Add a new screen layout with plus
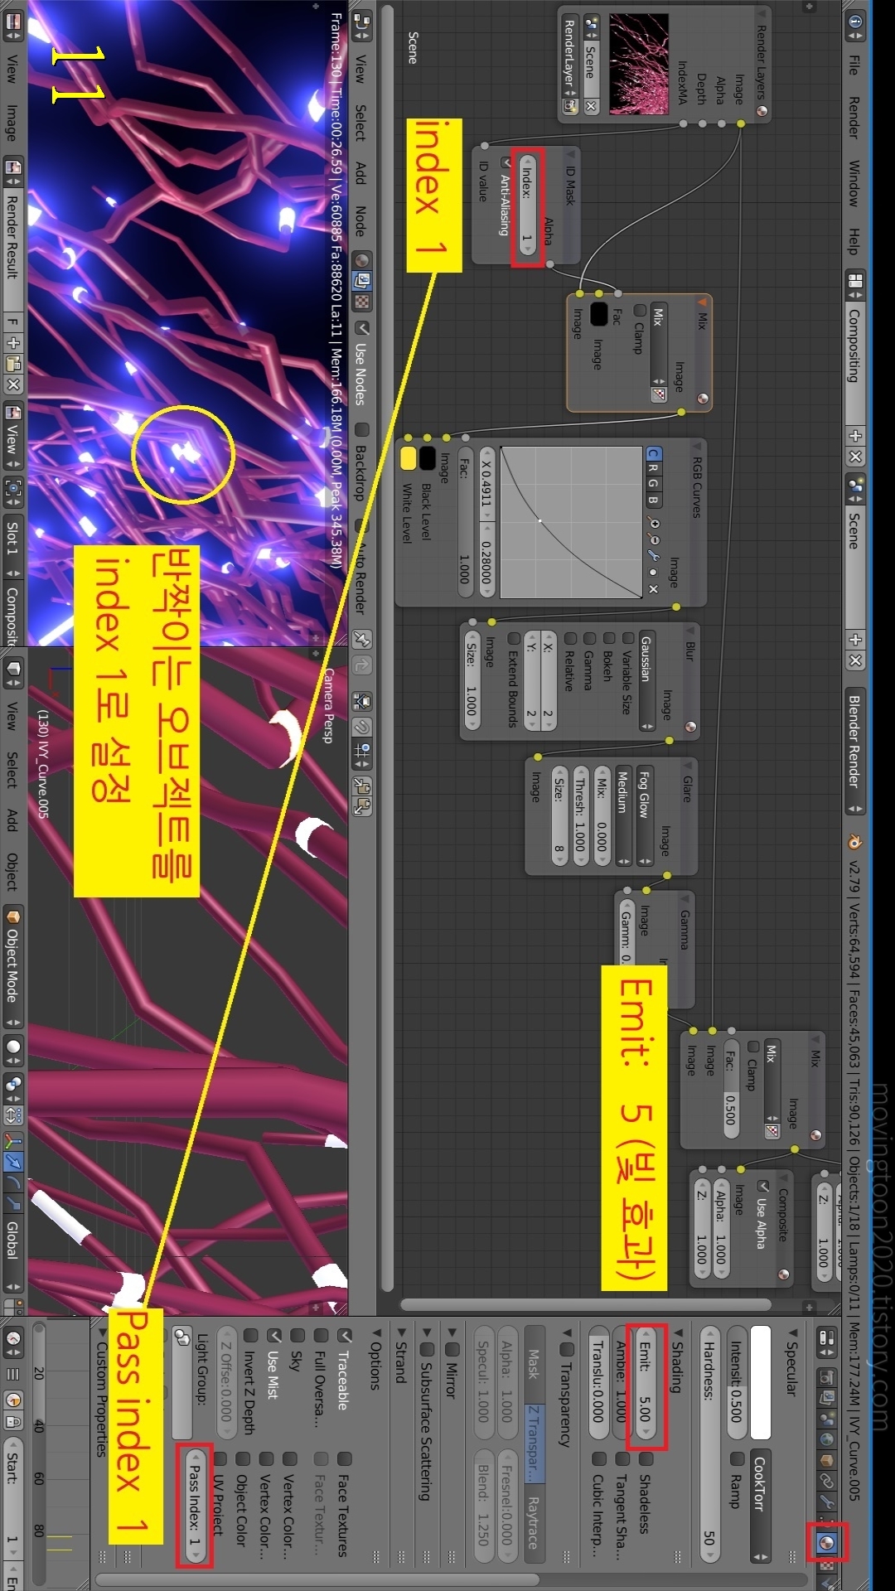895x1591 pixels. (x=855, y=436)
